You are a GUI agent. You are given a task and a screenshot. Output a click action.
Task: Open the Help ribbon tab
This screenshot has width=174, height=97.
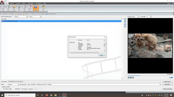[x=45, y=4]
